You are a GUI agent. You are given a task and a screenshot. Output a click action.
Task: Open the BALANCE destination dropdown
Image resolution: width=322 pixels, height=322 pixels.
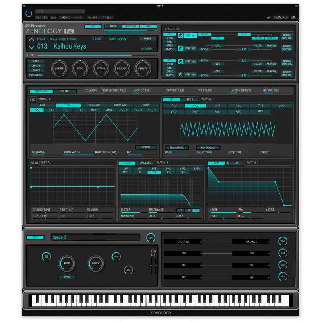click(251, 242)
